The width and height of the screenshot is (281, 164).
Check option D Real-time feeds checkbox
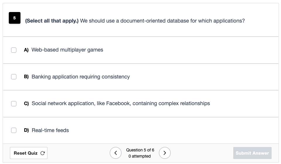[14, 130]
